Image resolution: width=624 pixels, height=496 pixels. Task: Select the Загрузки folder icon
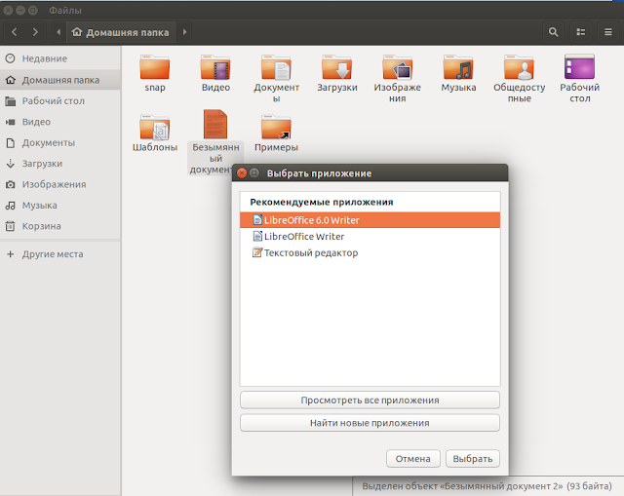tap(336, 67)
